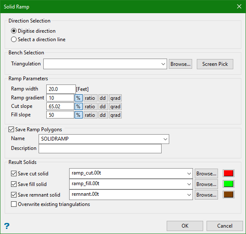Browse for a bench triangulation

tap(180, 64)
